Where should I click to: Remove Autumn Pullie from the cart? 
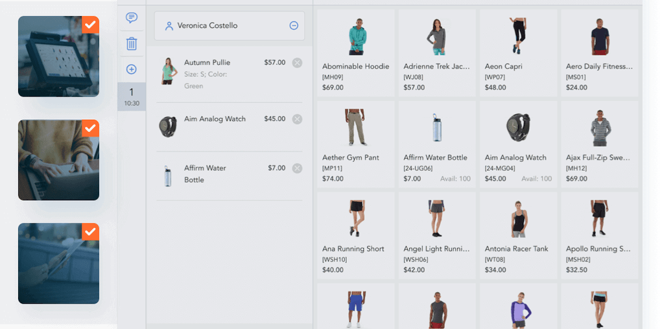tap(297, 63)
